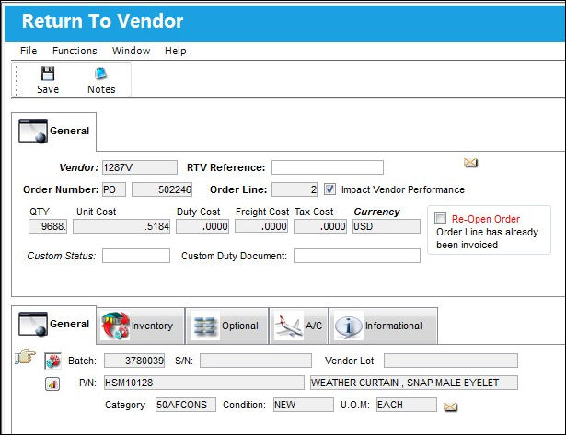Toggle Impact Vendor Performance checkbox
This screenshot has width=566, height=435.
click(329, 189)
